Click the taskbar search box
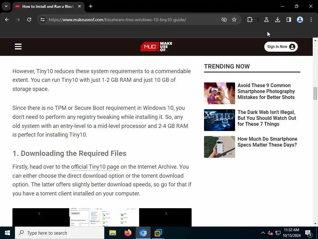This screenshot has height=239, width=318. point(60,233)
